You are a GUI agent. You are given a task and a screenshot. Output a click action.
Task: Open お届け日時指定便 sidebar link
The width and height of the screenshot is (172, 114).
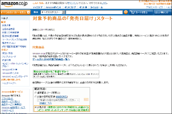tap(10, 32)
